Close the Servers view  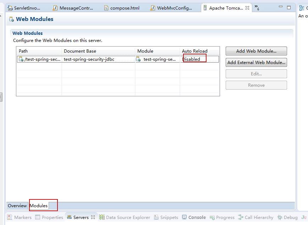pos(93,217)
